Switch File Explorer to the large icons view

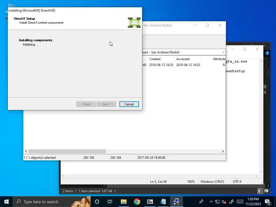266,191
